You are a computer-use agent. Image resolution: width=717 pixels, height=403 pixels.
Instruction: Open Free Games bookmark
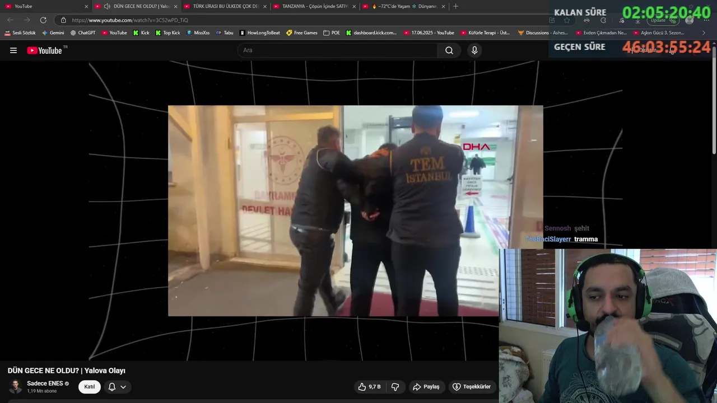point(301,33)
